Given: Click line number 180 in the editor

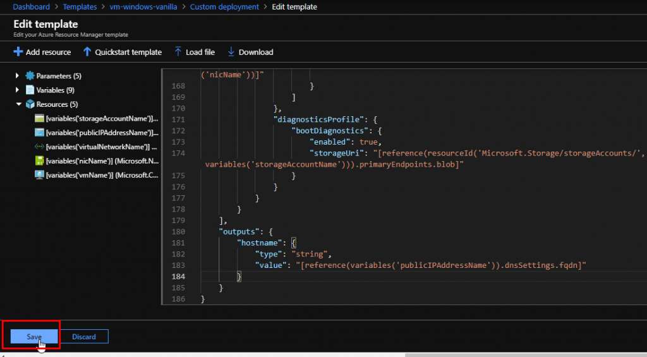Looking at the screenshot, I should (178, 231).
